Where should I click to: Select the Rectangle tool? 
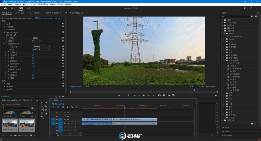tap(42, 113)
